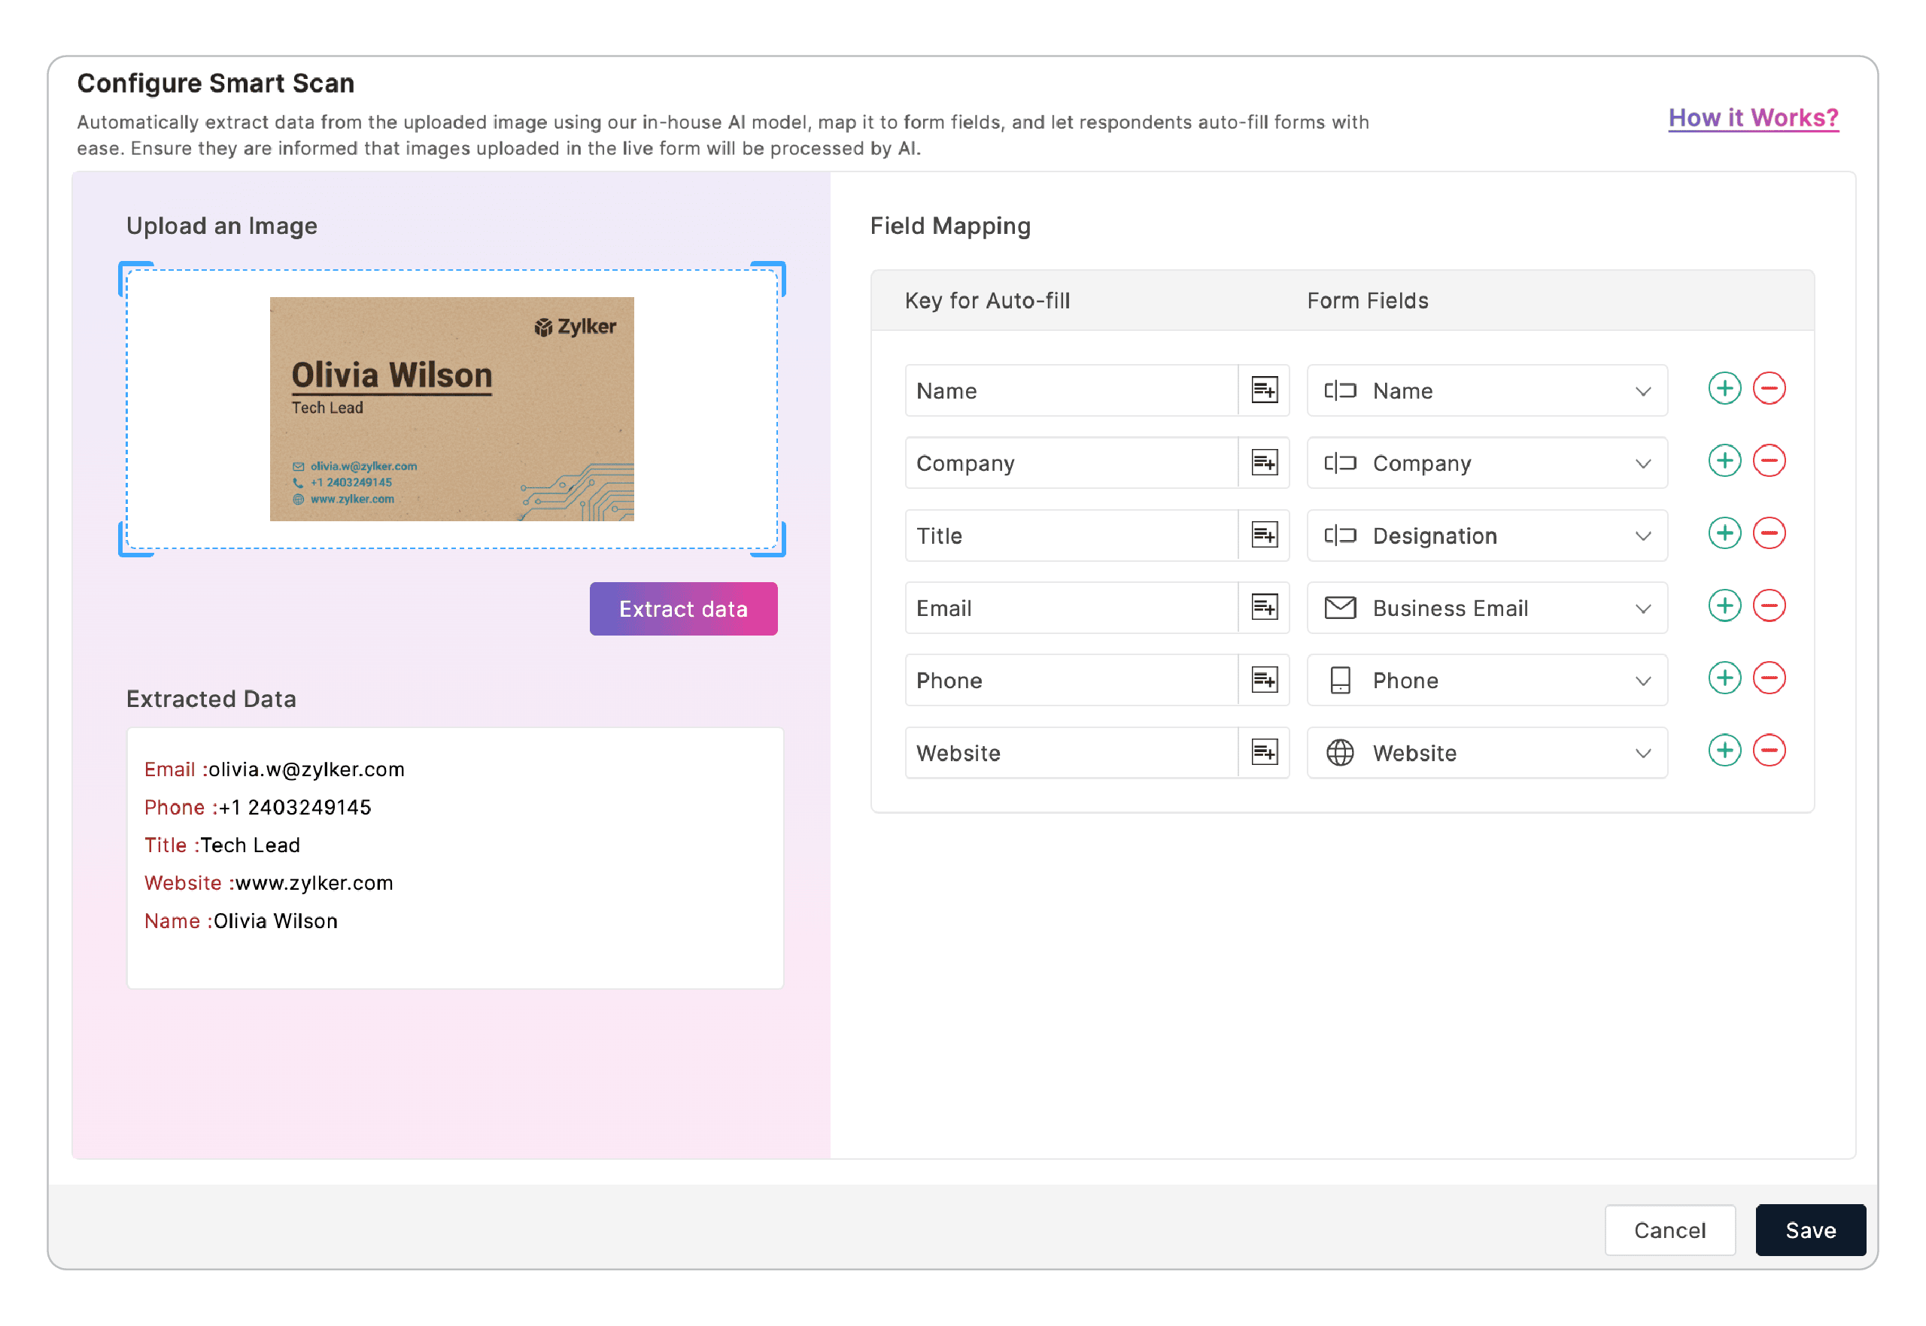This screenshot has height=1326, width=1926.
Task: Open the Business Email field dropdown
Action: (x=1486, y=608)
